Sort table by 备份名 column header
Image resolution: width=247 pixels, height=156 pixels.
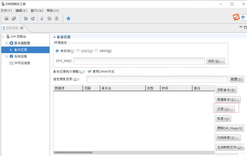(x=123, y=88)
